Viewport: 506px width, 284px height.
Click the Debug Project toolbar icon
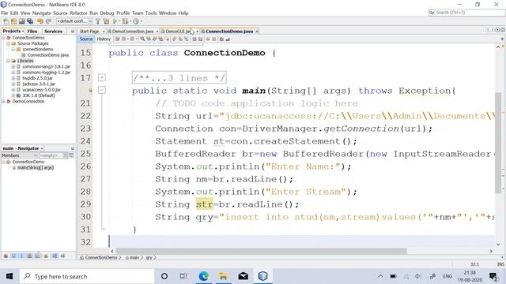[x=125, y=21]
